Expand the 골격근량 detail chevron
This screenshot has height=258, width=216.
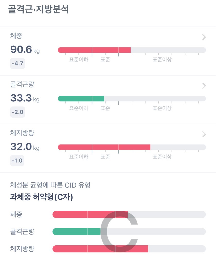pos(204,86)
